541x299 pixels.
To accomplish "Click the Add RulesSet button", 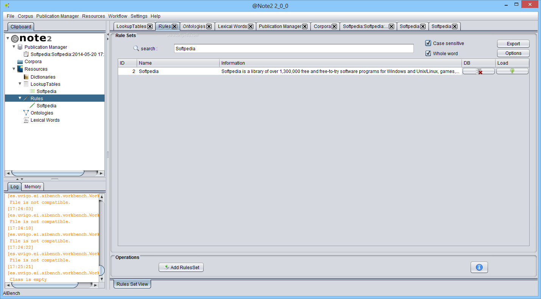I will pyautogui.click(x=181, y=267).
